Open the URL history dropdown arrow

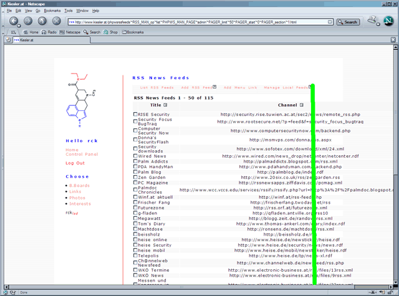tap(330, 22)
